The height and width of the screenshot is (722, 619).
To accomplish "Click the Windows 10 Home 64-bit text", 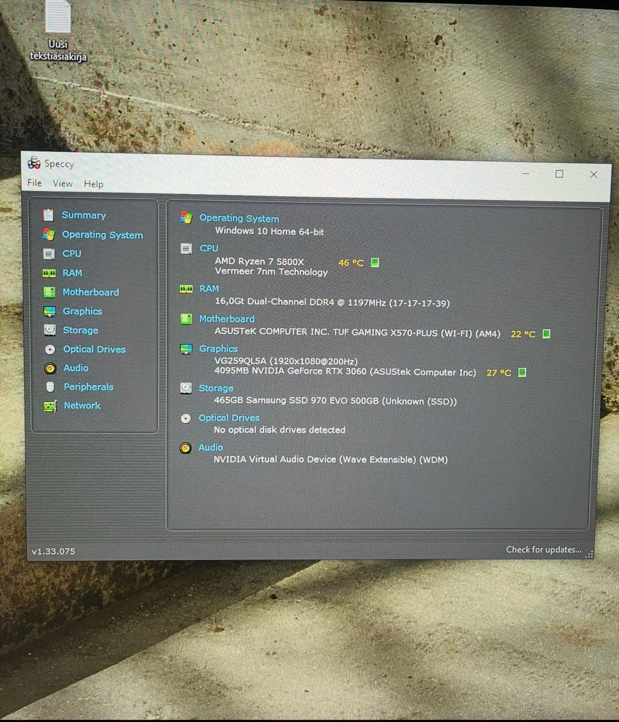I will (270, 231).
